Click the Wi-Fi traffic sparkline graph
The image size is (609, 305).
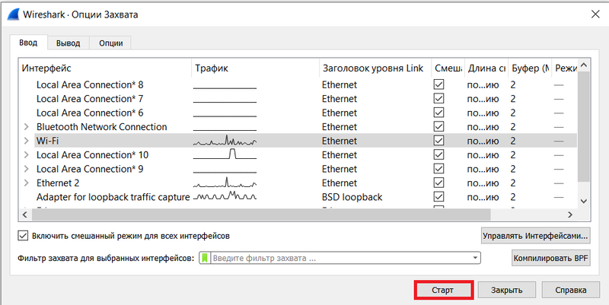[x=225, y=141]
